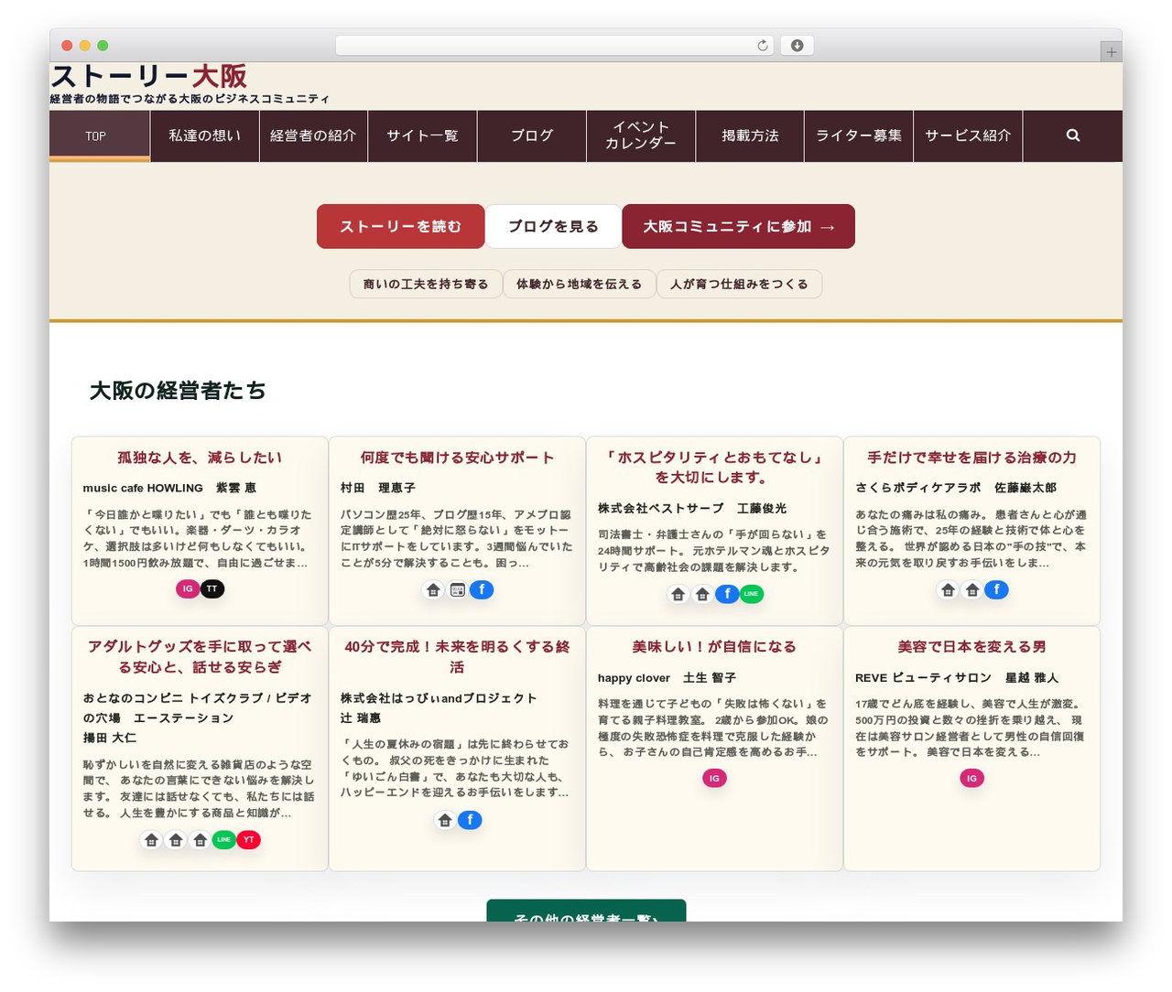Open a new browser tab with the plus icon
Image resolution: width=1172 pixels, height=992 pixels.
[1112, 52]
